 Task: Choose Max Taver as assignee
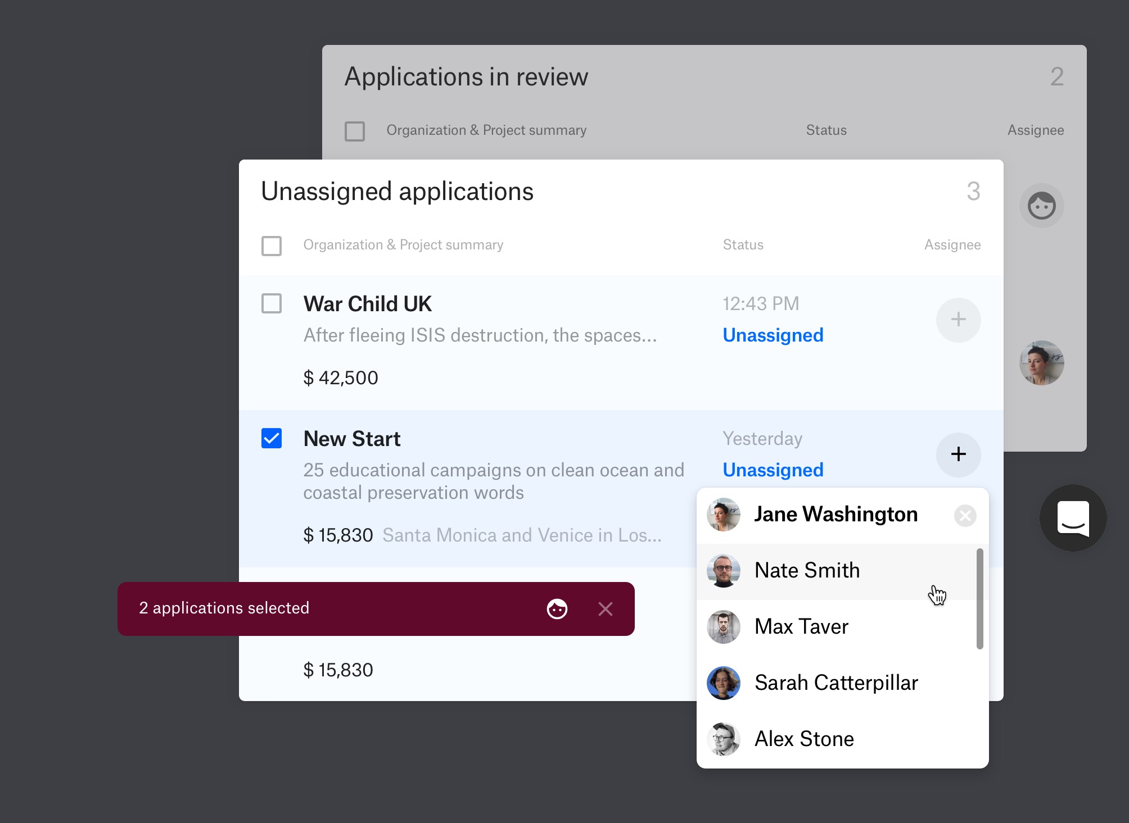point(801,627)
